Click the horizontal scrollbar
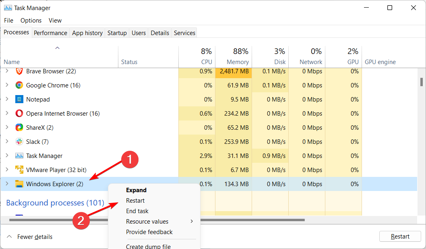This screenshot has height=249, width=426. click(253, 220)
